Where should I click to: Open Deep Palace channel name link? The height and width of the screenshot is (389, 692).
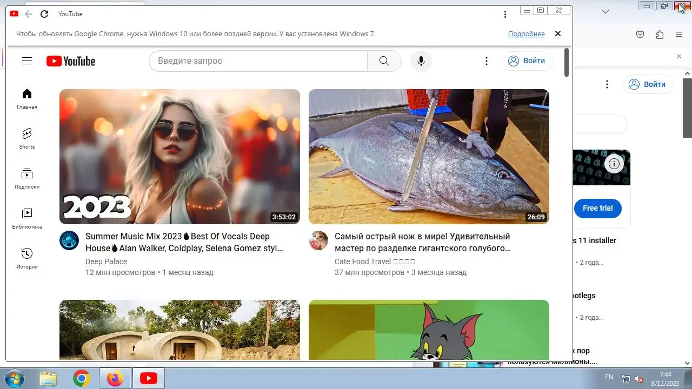(x=107, y=261)
